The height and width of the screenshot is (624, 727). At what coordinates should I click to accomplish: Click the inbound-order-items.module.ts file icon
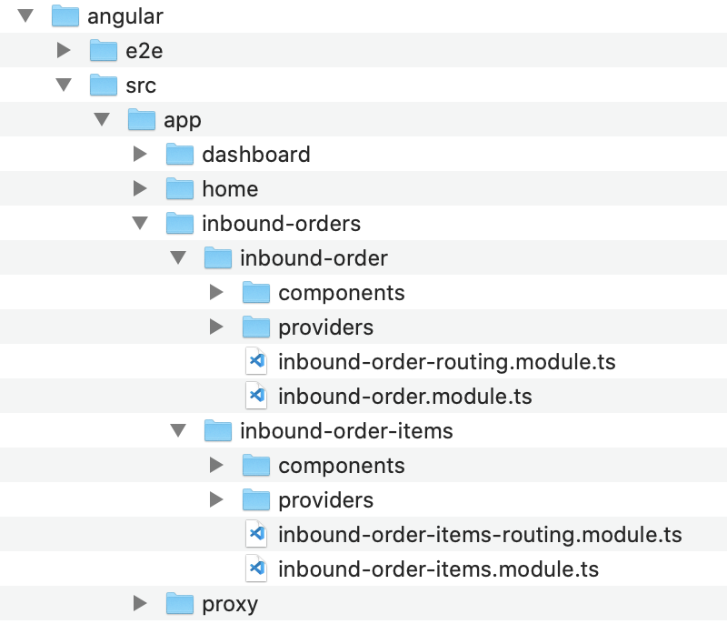click(257, 569)
